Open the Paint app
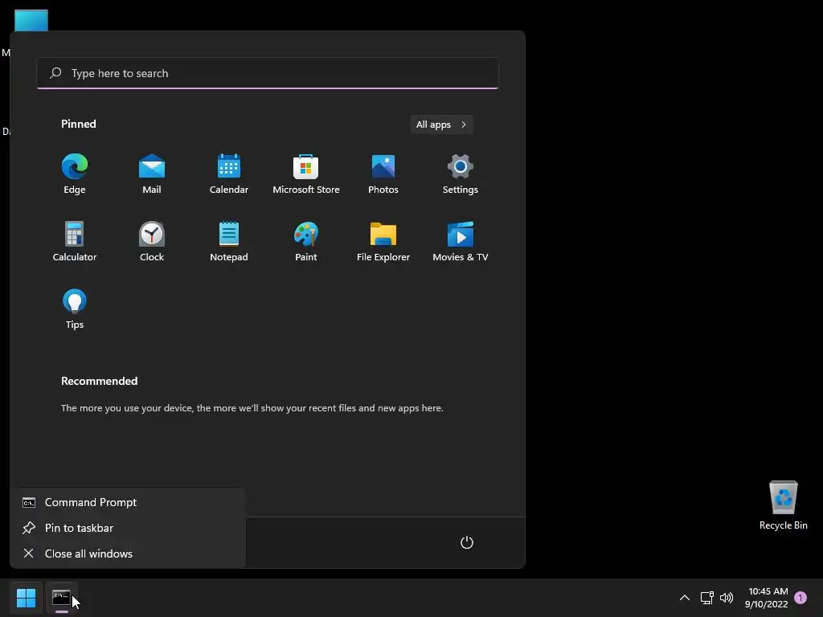This screenshot has width=823, height=617. (306, 242)
